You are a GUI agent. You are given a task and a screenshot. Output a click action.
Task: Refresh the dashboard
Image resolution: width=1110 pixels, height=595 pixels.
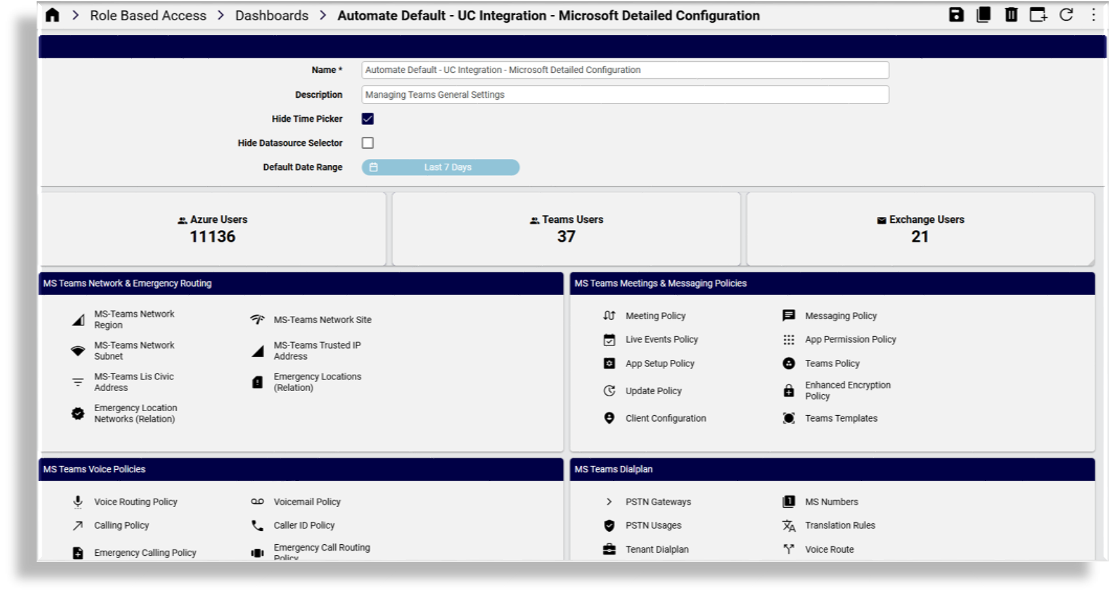pos(1064,15)
